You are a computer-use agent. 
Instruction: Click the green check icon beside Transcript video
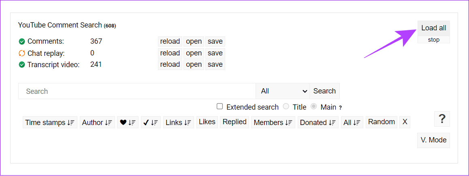pyautogui.click(x=21, y=65)
